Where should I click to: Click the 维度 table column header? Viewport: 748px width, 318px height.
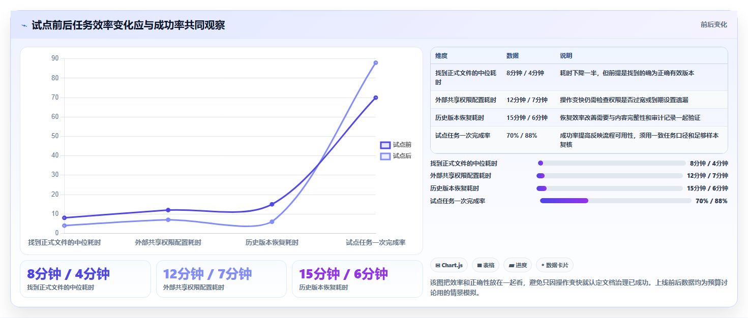(441, 56)
